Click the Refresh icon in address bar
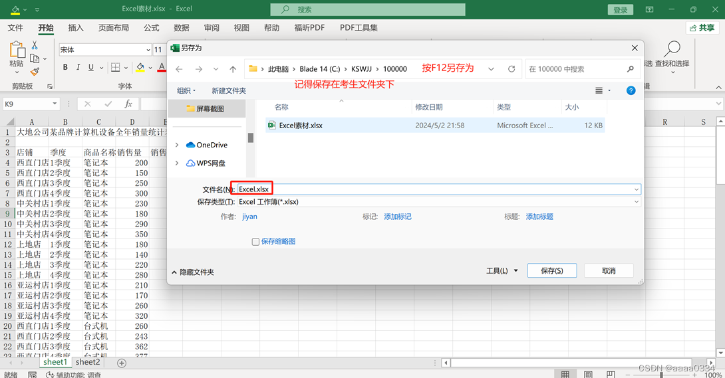Screen dimensions: 725x378 pyautogui.click(x=511, y=69)
